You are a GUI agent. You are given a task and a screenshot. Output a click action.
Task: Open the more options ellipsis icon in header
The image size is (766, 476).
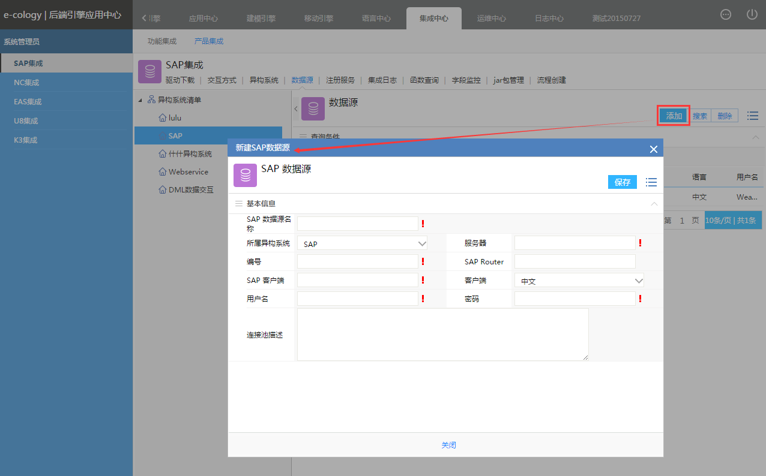(726, 15)
